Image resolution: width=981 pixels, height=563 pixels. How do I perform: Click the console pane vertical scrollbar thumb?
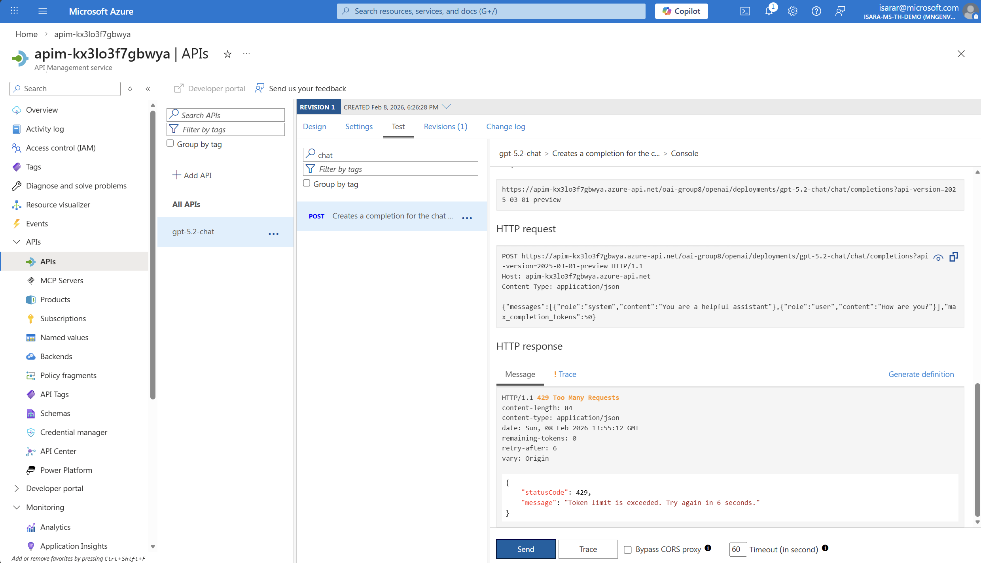coord(977,450)
